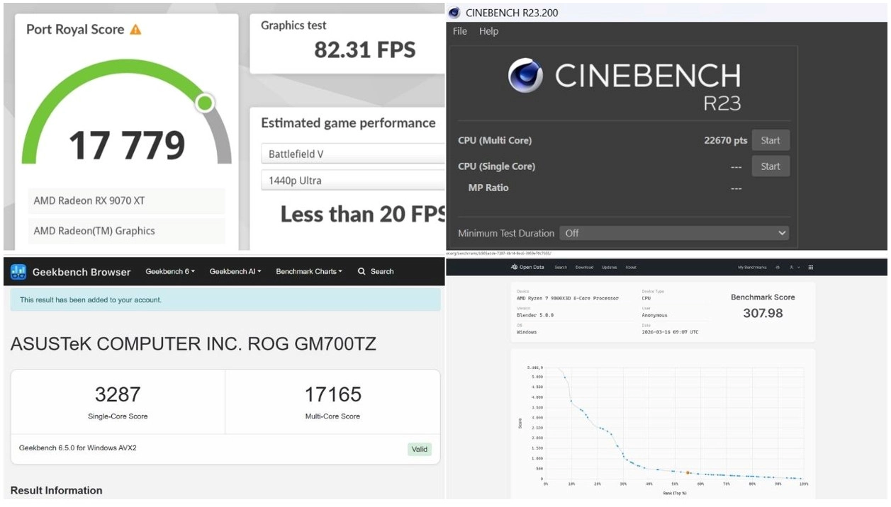Start the CPU Multi Core test
891x507 pixels.
click(x=770, y=140)
